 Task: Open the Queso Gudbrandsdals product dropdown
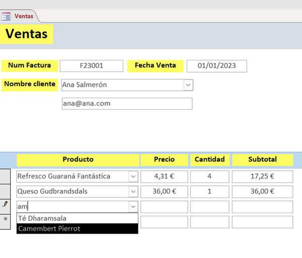pos(133,191)
